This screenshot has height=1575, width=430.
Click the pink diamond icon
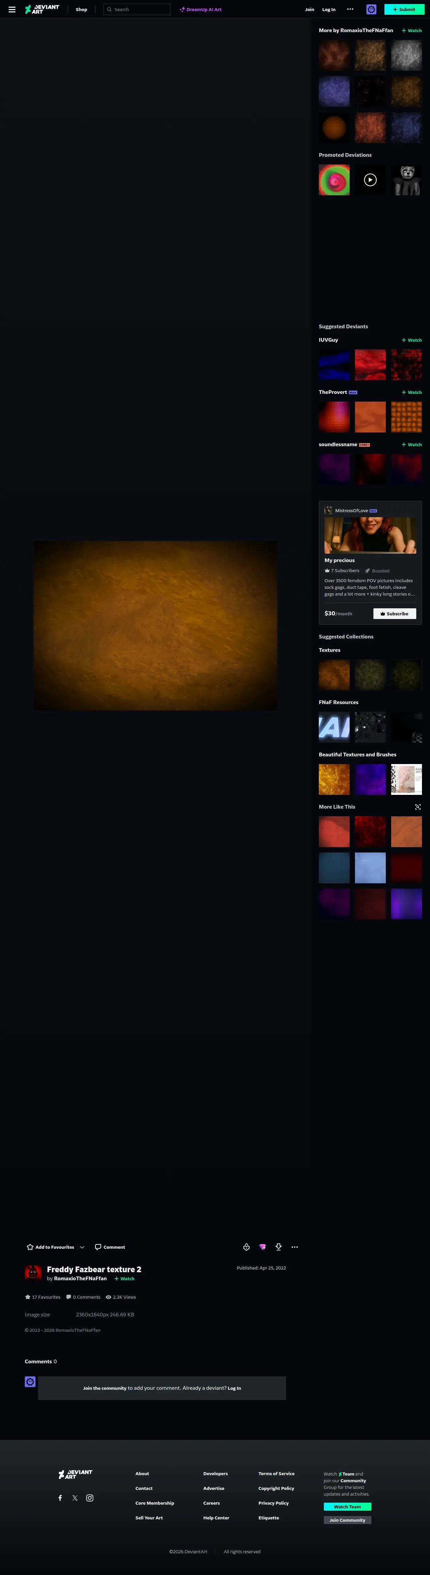pyautogui.click(x=263, y=1247)
